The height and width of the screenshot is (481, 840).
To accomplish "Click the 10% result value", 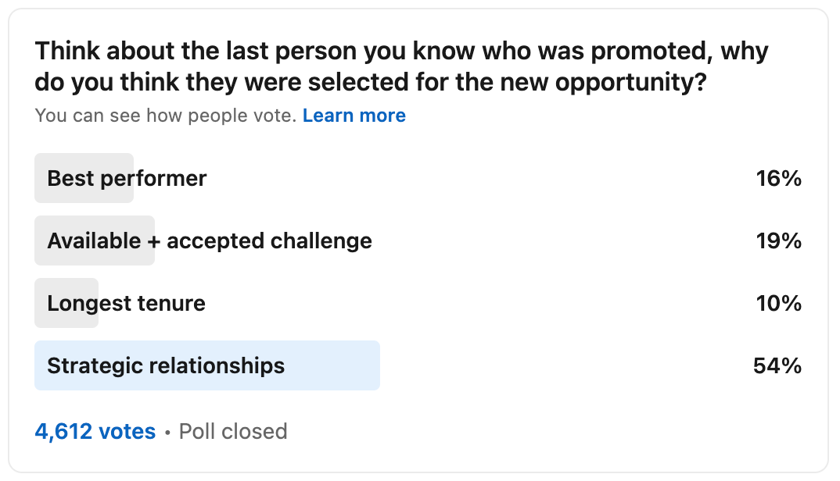I will point(778,304).
